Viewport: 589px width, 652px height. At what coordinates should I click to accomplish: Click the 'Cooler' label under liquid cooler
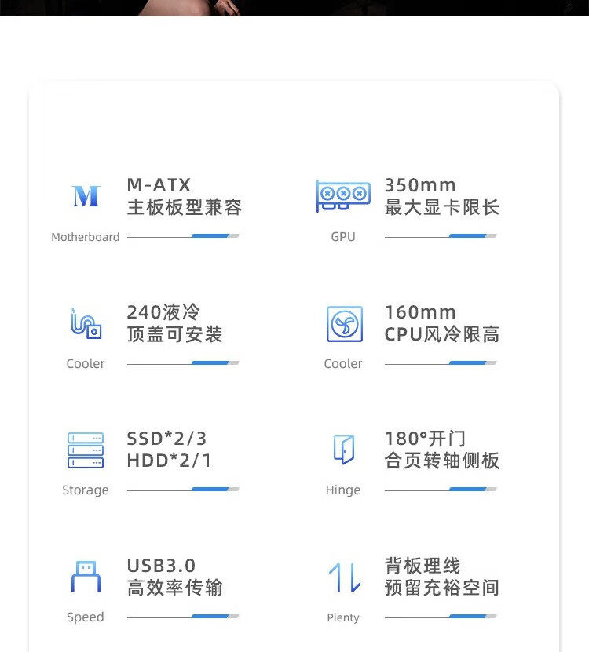pyautogui.click(x=86, y=364)
